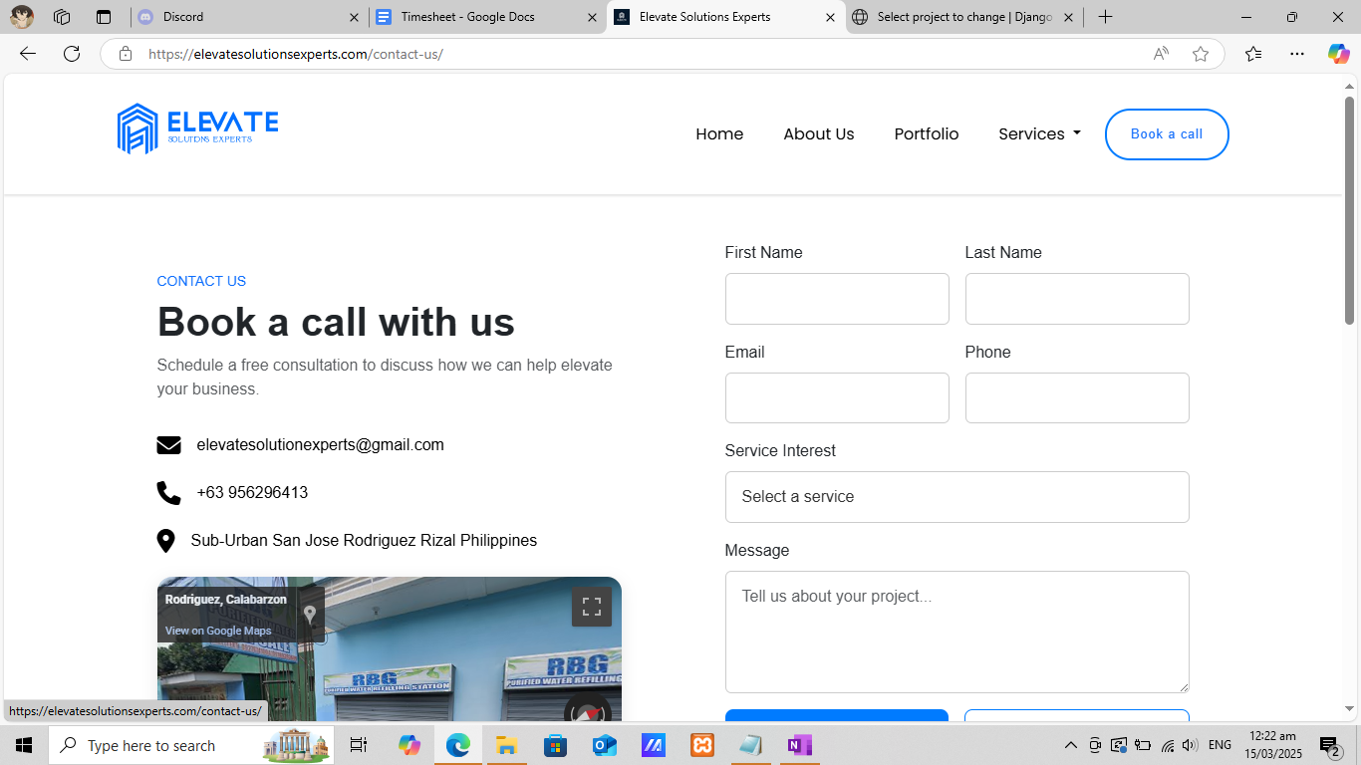Open the Select a service dropdown

click(x=956, y=497)
